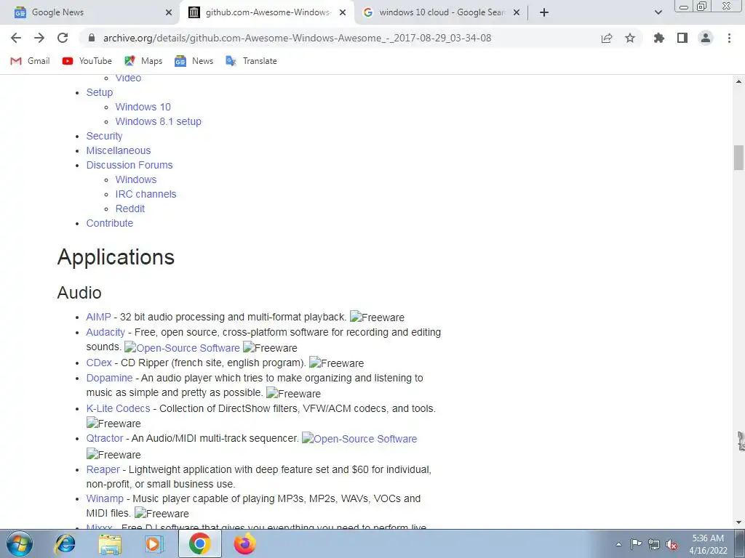Open the News bookmark
The image size is (745, 558).
(x=194, y=61)
